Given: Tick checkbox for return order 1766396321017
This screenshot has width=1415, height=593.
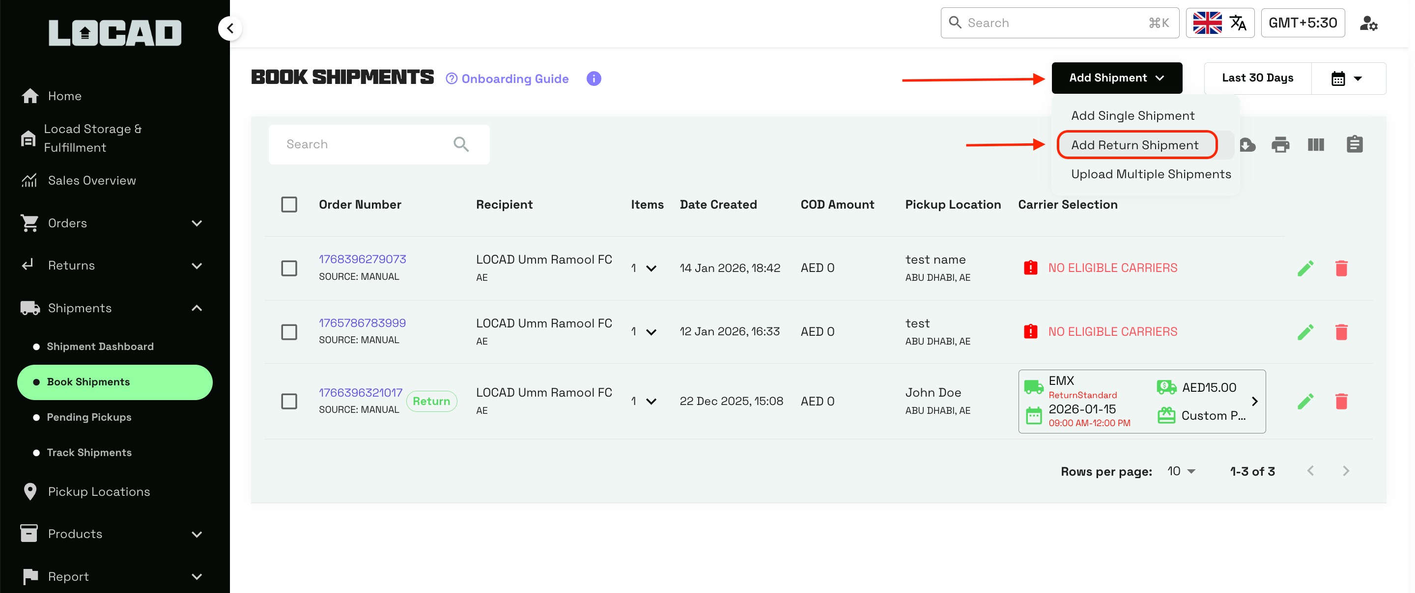Looking at the screenshot, I should pos(289,402).
